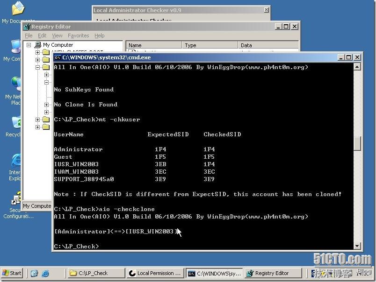Expand the first registry hive folder

coord(38,52)
